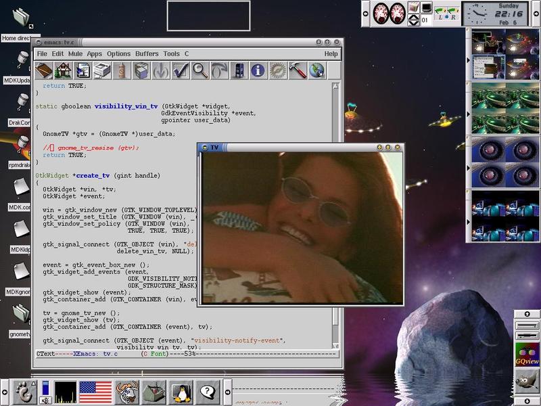Adjust the blue mixer volume slider

coord(45,388)
